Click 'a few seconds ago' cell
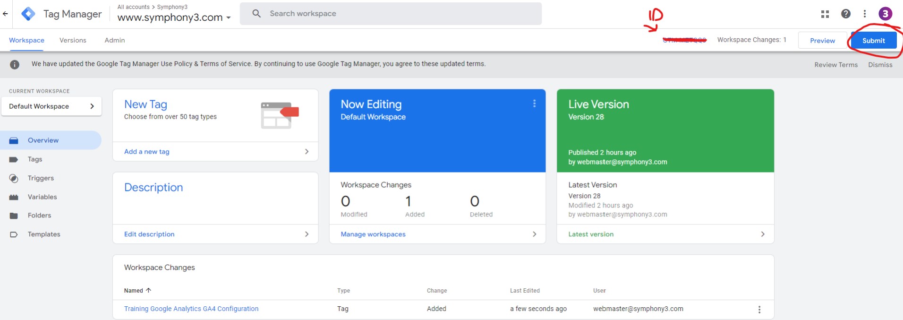 tap(538, 309)
